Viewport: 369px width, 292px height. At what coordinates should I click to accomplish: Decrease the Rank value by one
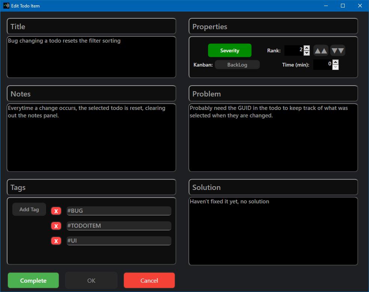tap(307, 53)
